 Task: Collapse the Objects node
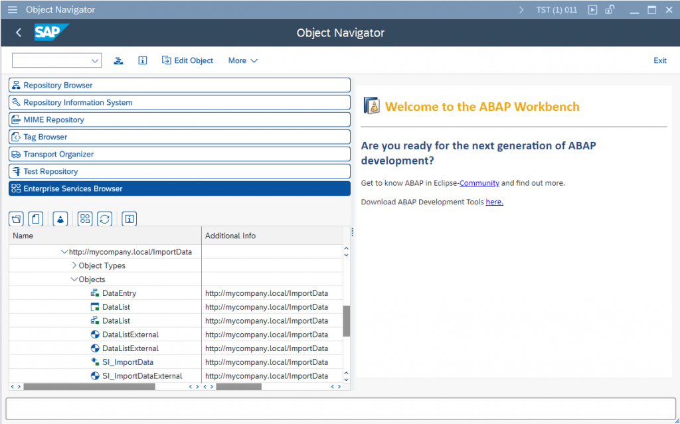coord(74,279)
